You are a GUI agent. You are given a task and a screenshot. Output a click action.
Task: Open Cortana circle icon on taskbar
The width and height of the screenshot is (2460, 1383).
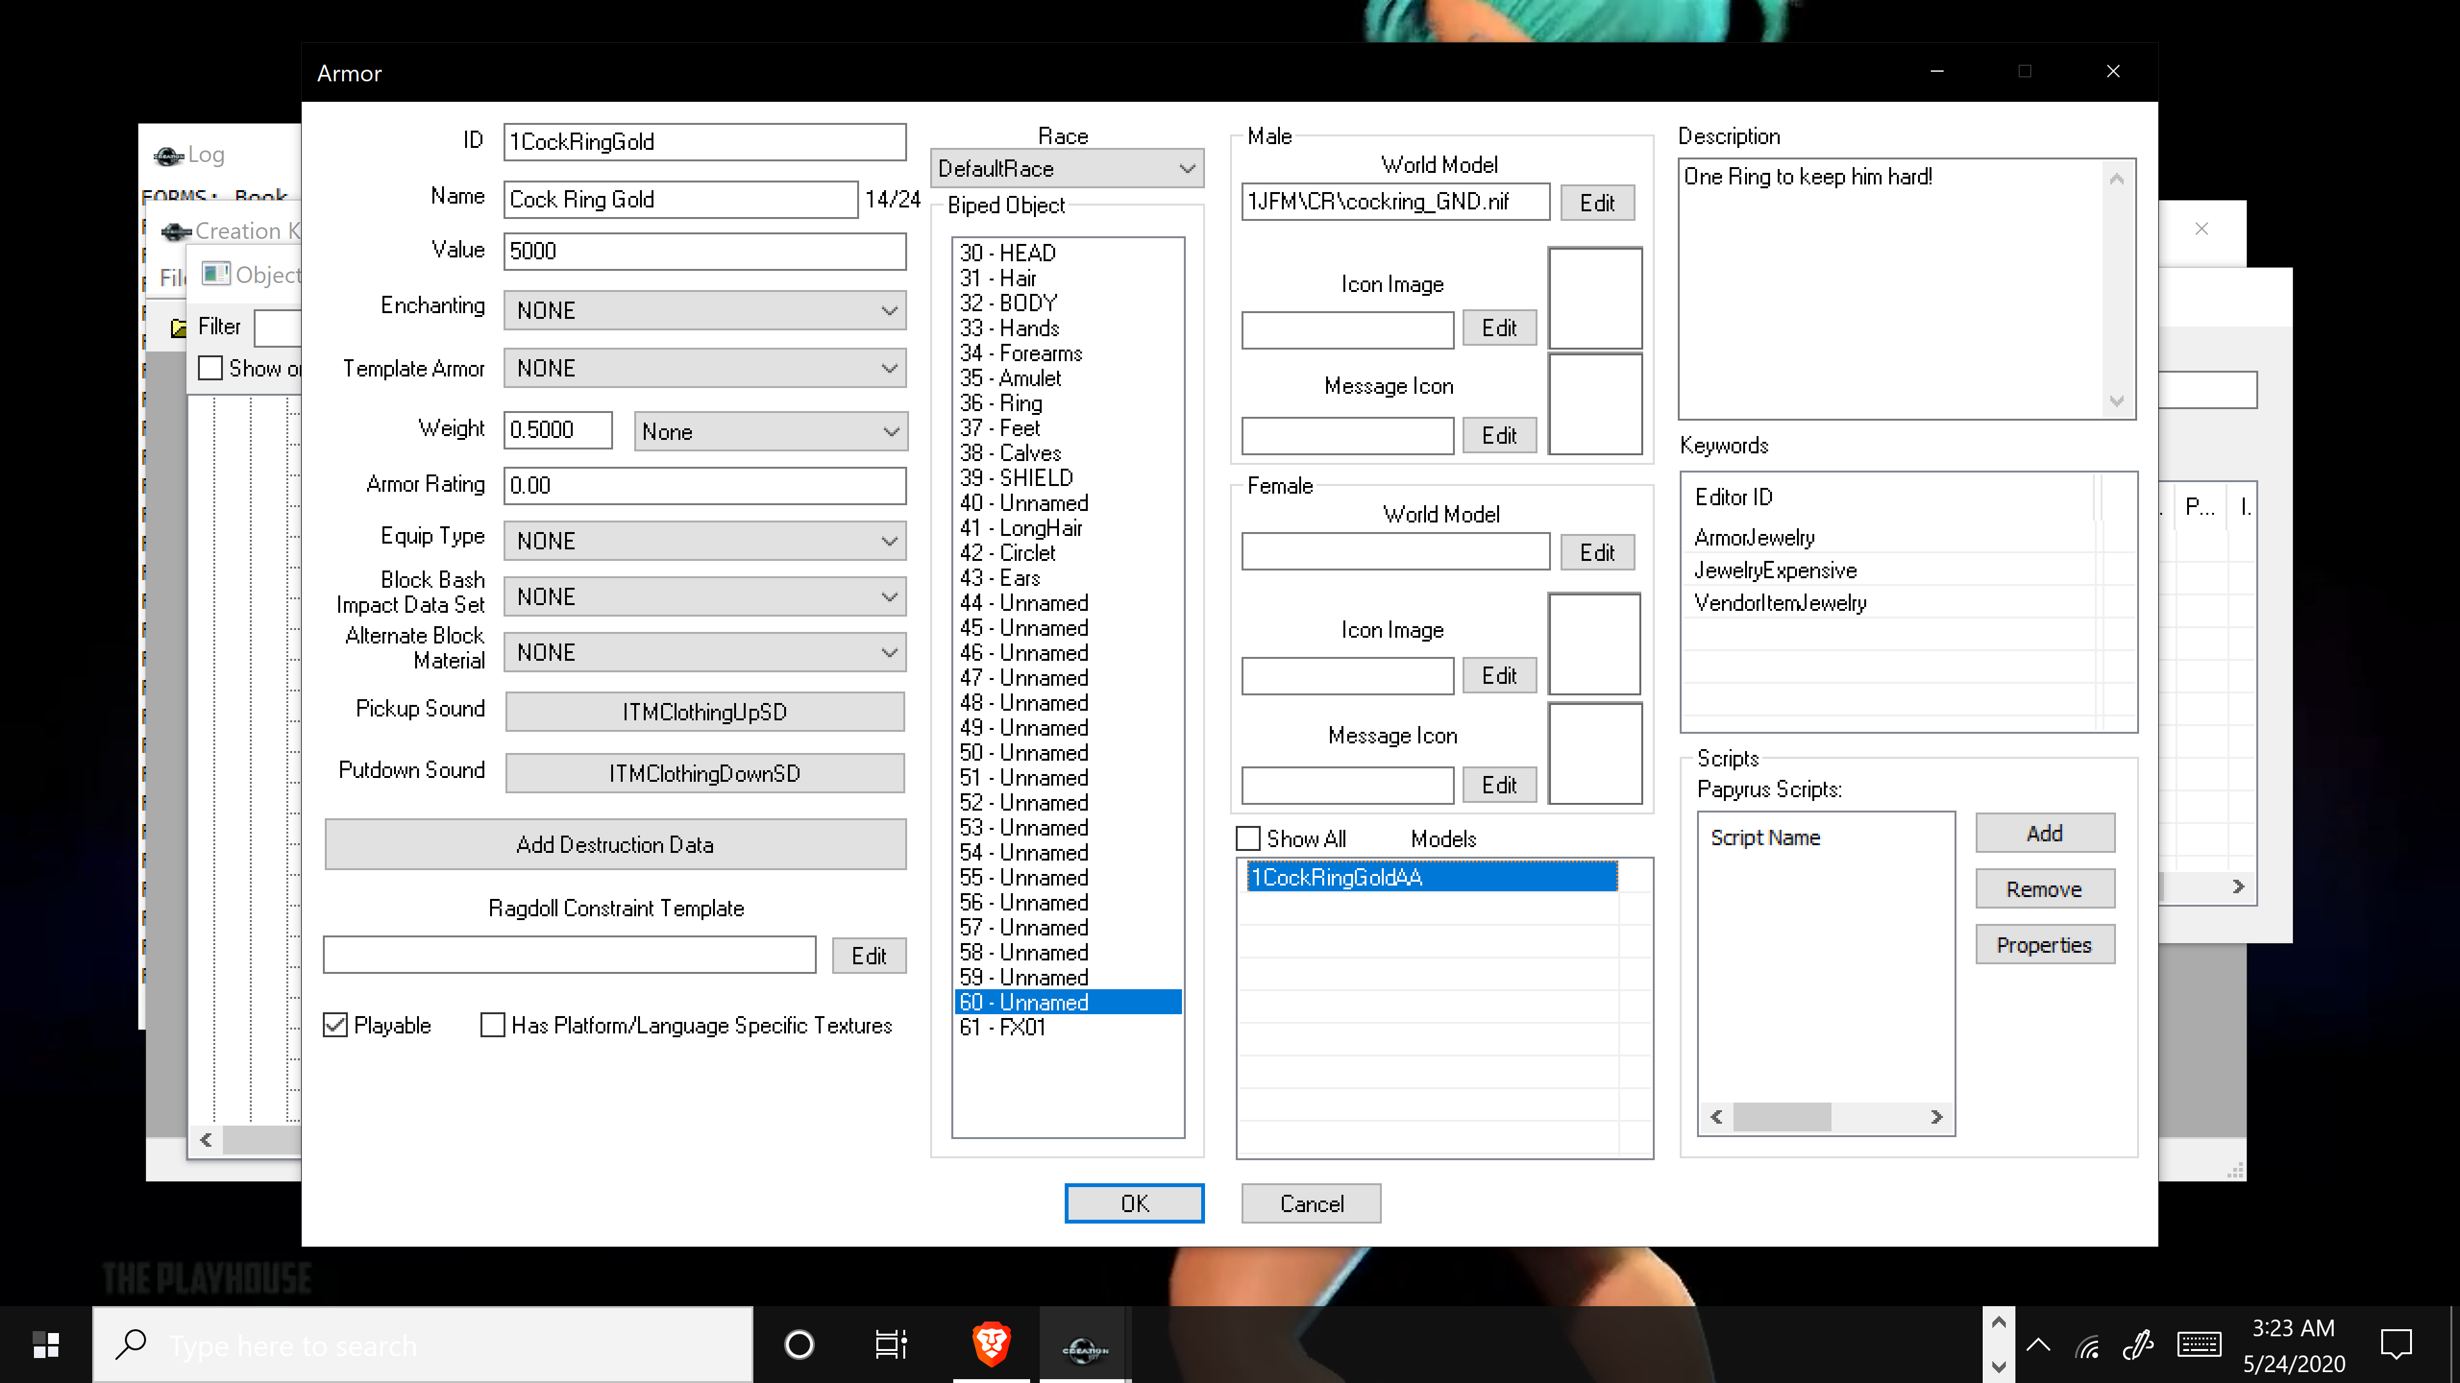click(x=799, y=1345)
